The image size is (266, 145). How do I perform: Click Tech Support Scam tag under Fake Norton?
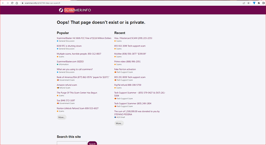click(x=123, y=72)
